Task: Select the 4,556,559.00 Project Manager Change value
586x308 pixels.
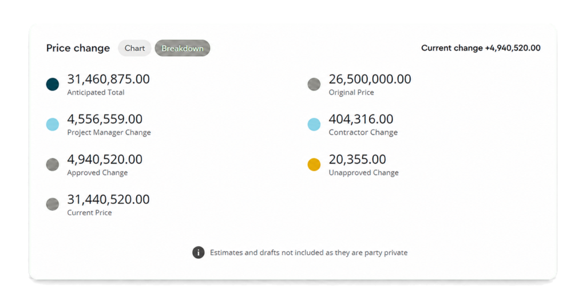Action: click(105, 119)
